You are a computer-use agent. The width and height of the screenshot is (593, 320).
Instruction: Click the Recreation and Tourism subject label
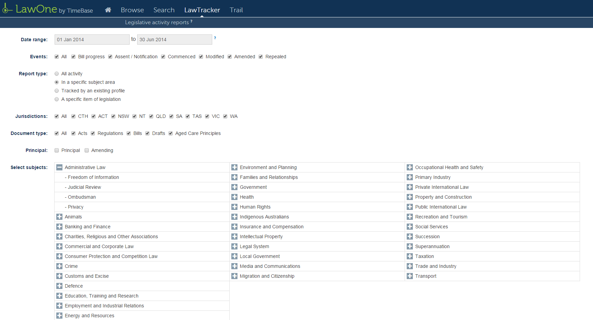click(x=441, y=217)
